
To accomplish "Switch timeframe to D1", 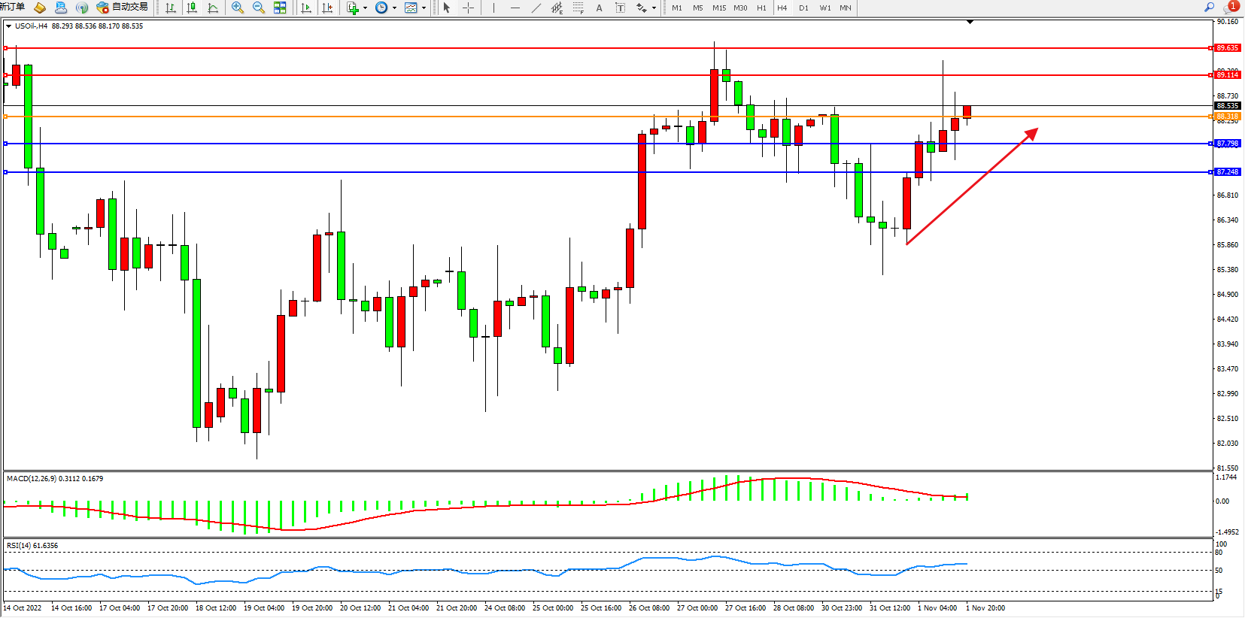I will [x=803, y=8].
